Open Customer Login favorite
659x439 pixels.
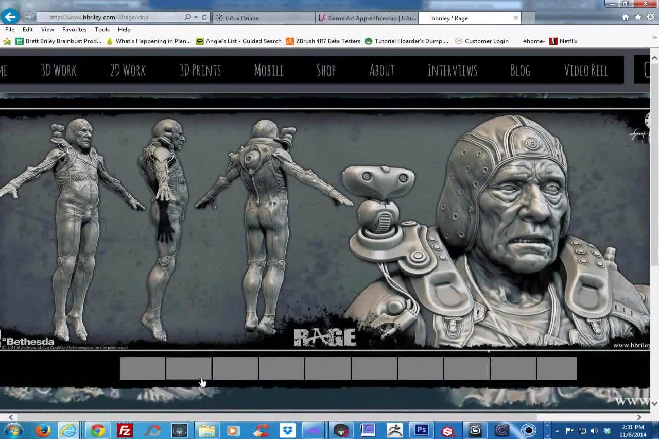482,41
